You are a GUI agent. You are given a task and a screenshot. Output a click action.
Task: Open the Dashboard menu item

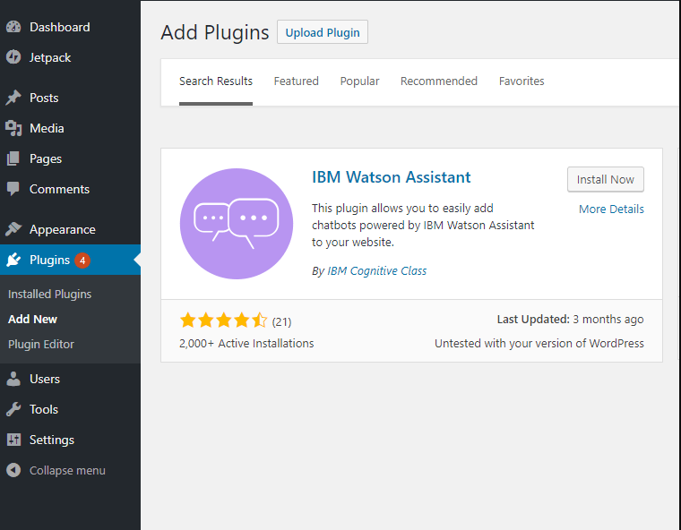click(x=60, y=27)
